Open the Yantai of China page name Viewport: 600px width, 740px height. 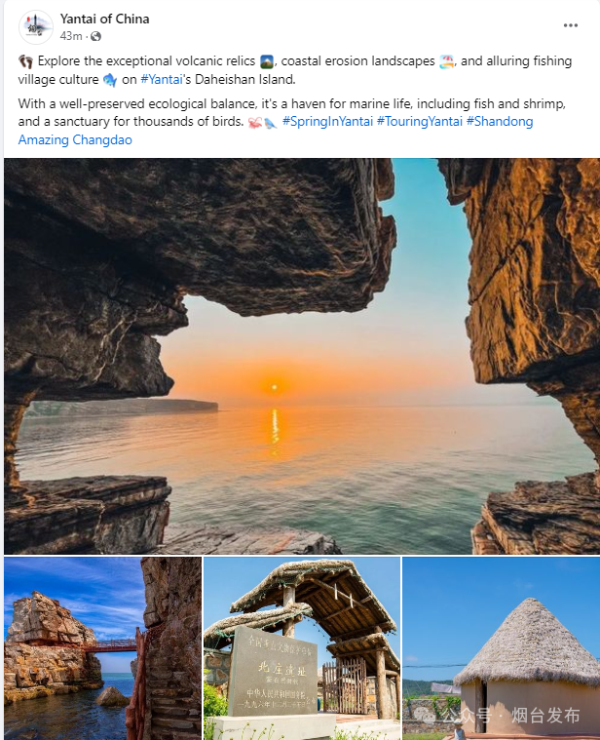pyautogui.click(x=104, y=19)
